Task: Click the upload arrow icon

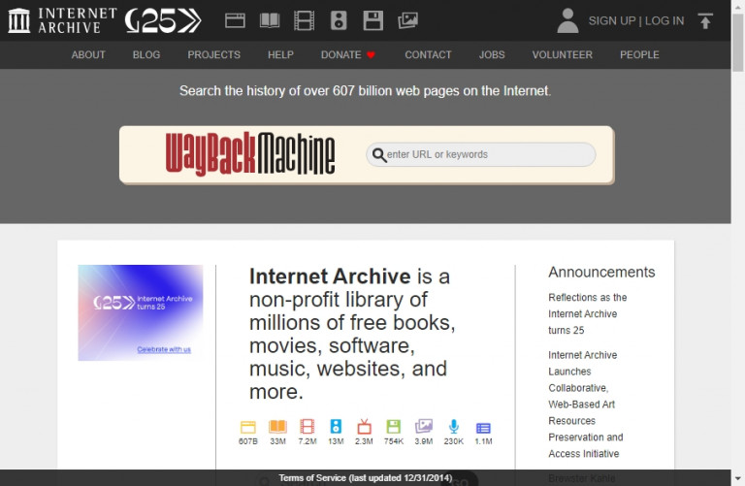Action: pos(705,21)
